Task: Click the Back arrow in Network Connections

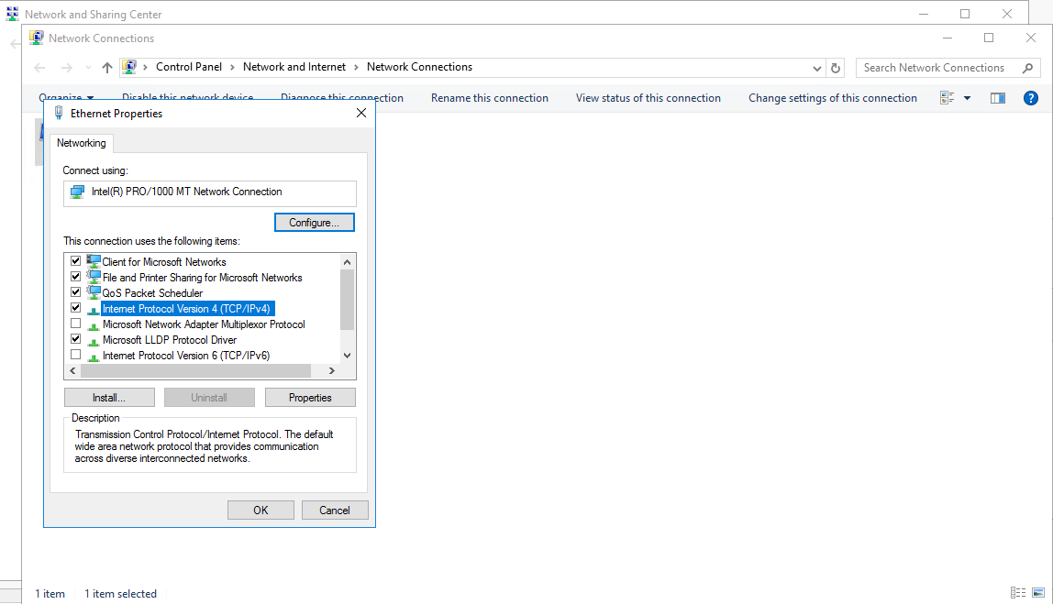Action: click(39, 68)
